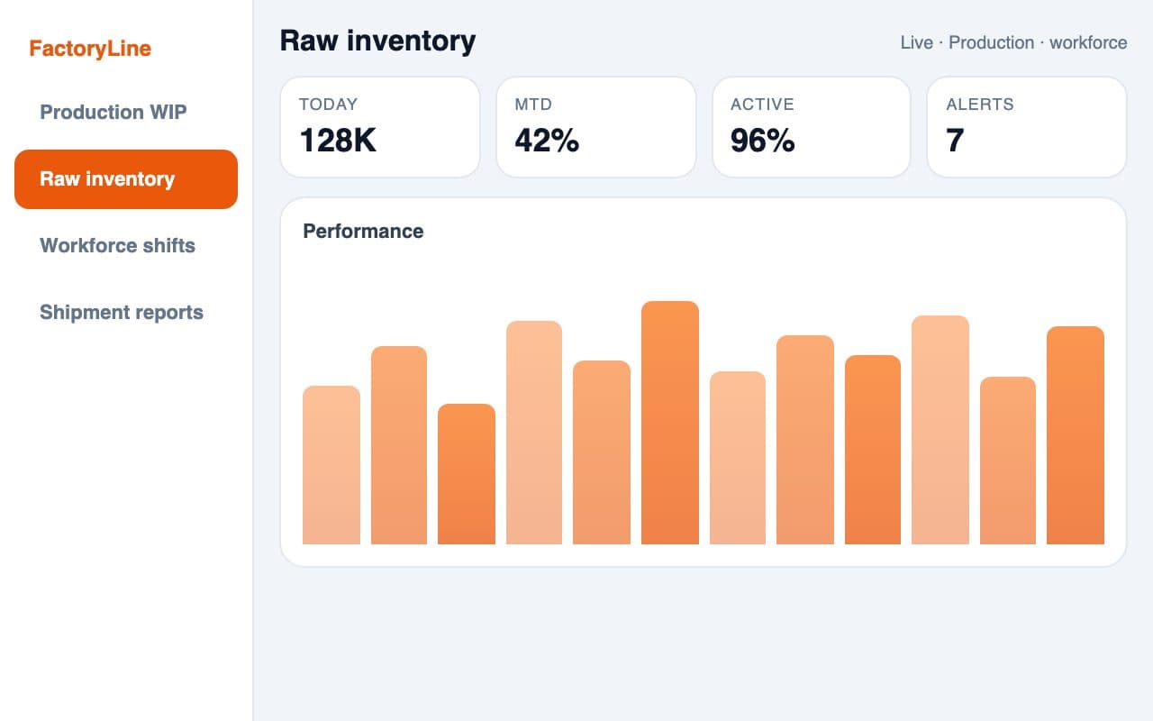Screen dimensions: 1153x721
Task: Select the eleventh bar in the chart
Action: [x=1008, y=461]
